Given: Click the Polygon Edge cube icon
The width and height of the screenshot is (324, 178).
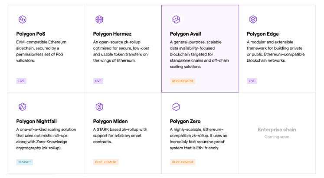Looking at the screenshot, I should click(x=253, y=20).
